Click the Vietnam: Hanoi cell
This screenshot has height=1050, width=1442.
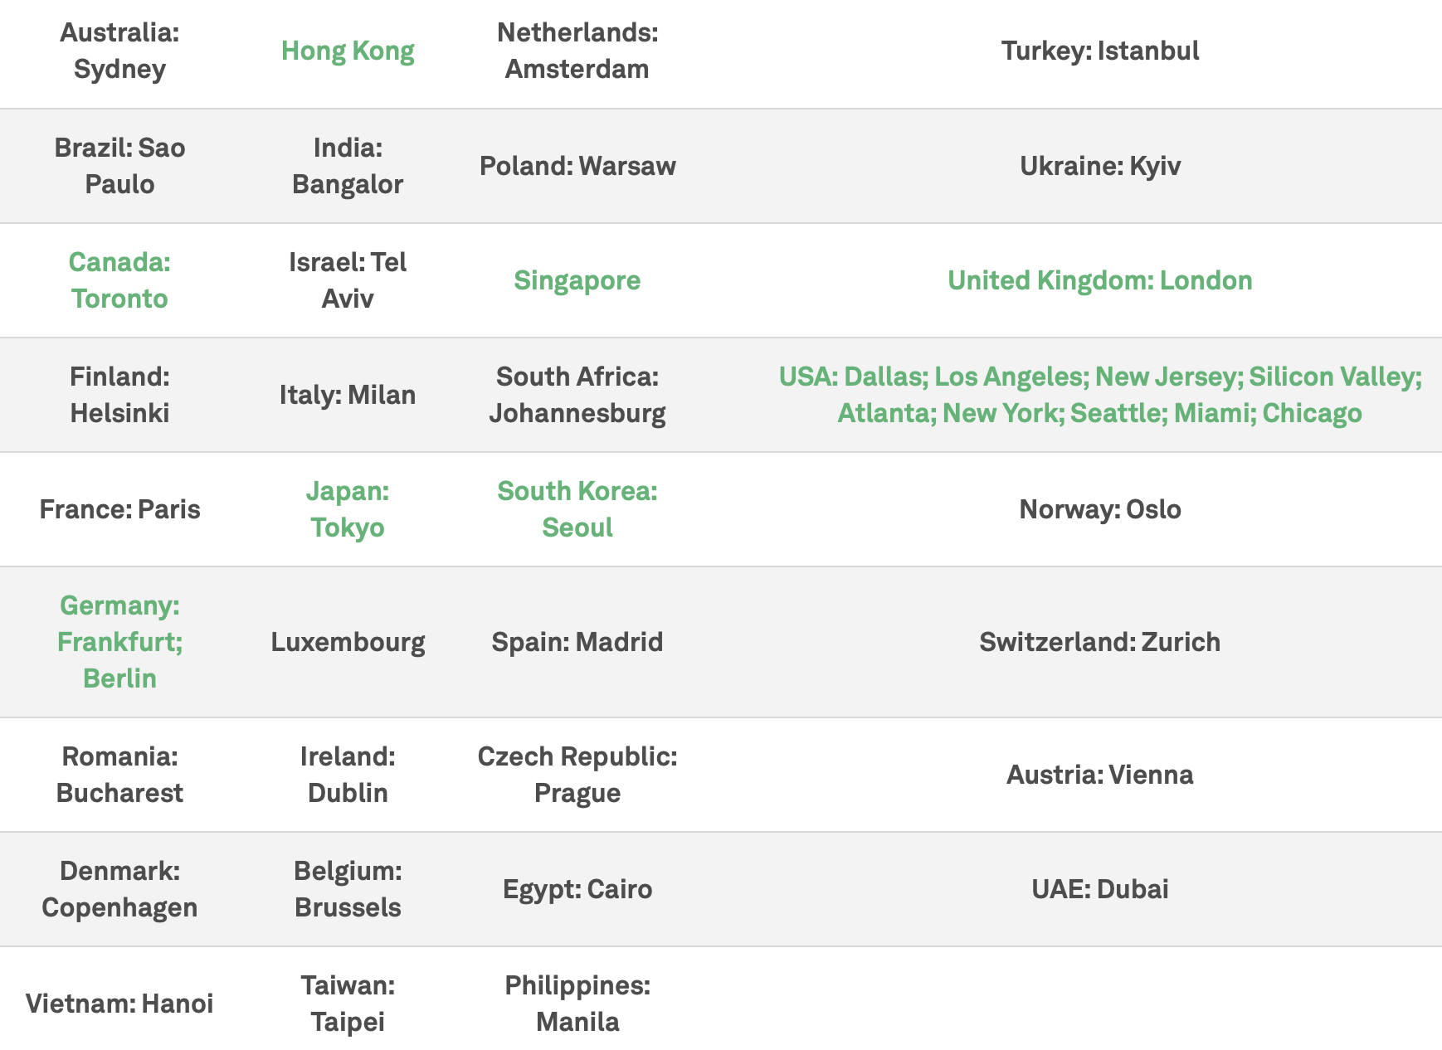pos(119,1004)
